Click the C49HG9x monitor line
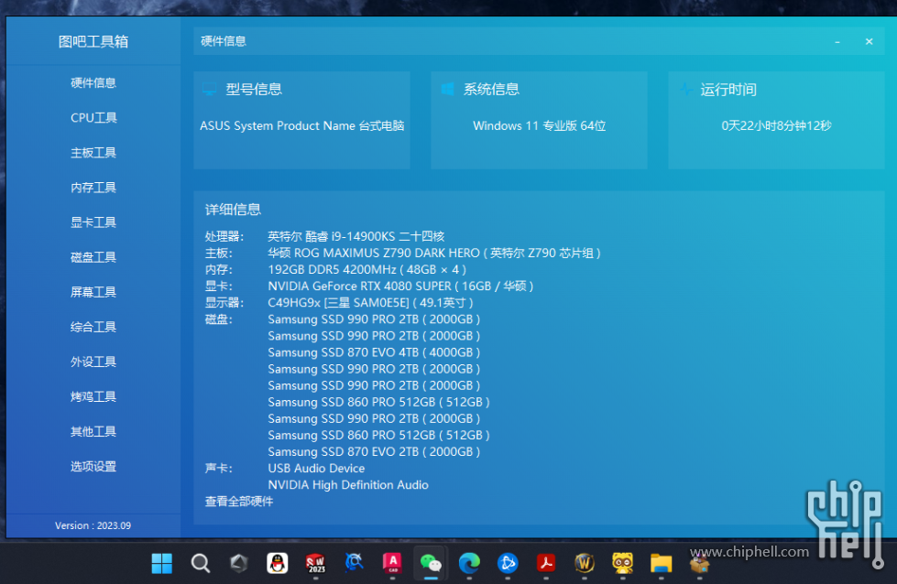Image resolution: width=897 pixels, height=584 pixels. pos(371,303)
